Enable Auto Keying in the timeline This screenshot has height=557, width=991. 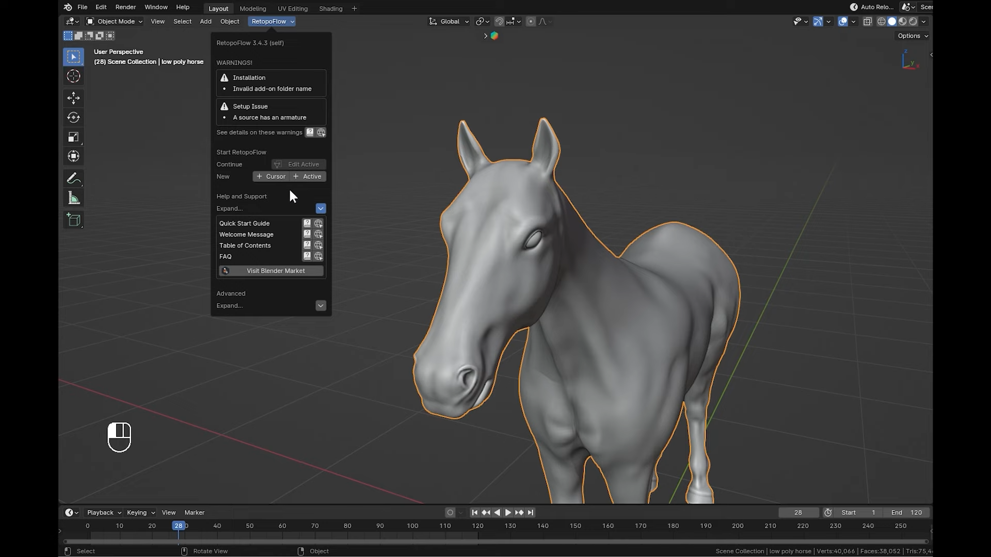click(450, 512)
